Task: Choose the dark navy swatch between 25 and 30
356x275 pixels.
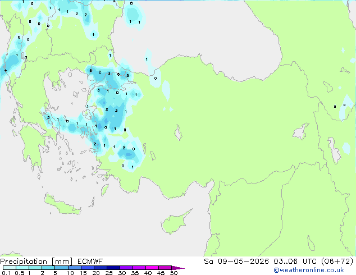Action: pyautogui.click(x=113, y=268)
